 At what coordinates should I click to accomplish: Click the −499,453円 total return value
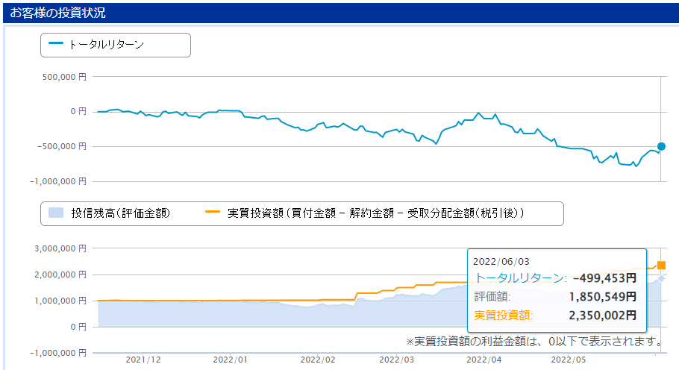604,277
